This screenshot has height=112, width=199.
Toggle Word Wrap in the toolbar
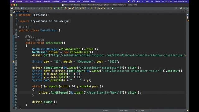(83, 8)
